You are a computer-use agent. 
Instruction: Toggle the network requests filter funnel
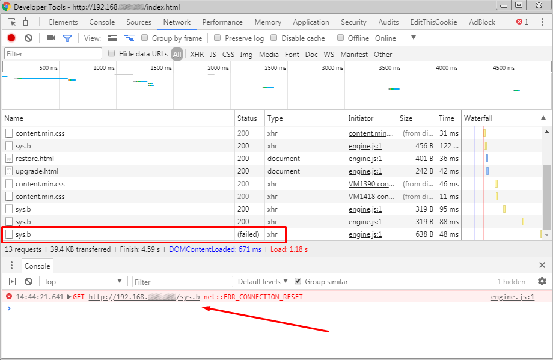67,38
